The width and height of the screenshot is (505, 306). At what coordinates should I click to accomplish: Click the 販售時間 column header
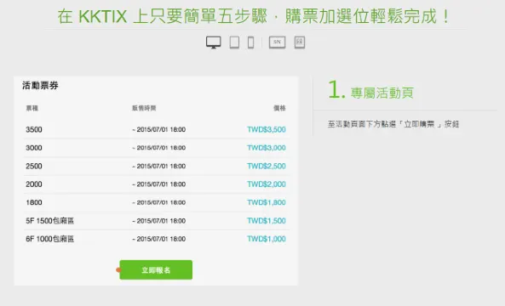click(x=144, y=108)
